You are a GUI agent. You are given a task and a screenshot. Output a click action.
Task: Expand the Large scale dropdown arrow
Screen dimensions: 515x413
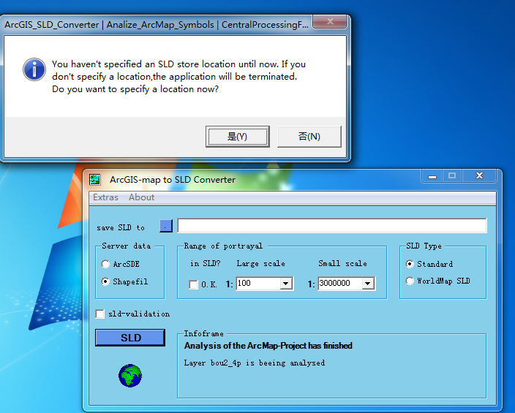tap(286, 284)
